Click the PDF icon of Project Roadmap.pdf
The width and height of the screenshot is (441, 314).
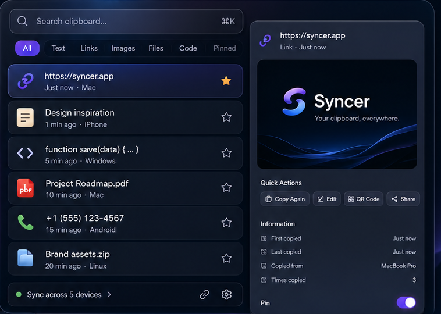pos(26,188)
